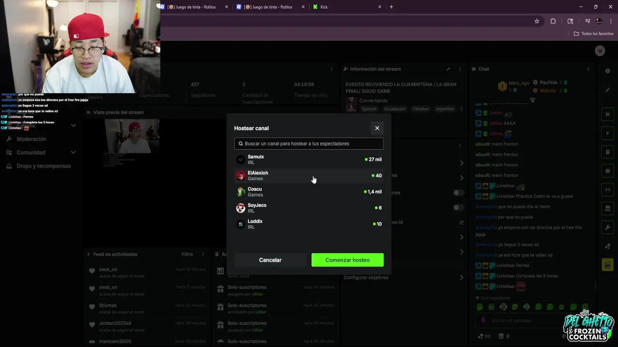Image resolution: width=618 pixels, height=347 pixels.
Task: Click the search magnifier icon in host dialog
Action: (x=240, y=144)
